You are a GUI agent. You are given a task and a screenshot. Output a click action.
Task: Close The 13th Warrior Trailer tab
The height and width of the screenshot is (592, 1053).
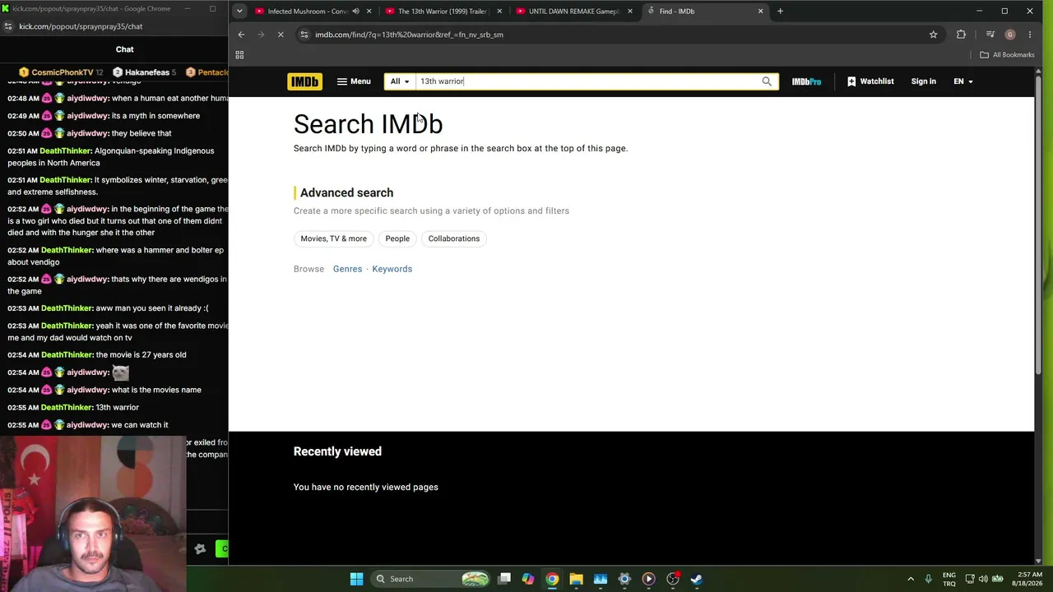pyautogui.click(x=499, y=12)
